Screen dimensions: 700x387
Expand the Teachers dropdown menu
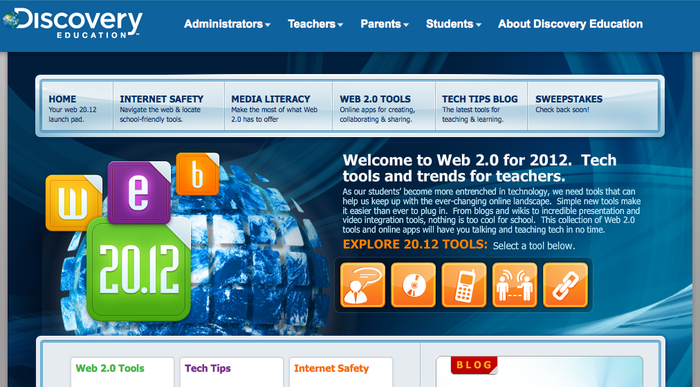pyautogui.click(x=315, y=24)
